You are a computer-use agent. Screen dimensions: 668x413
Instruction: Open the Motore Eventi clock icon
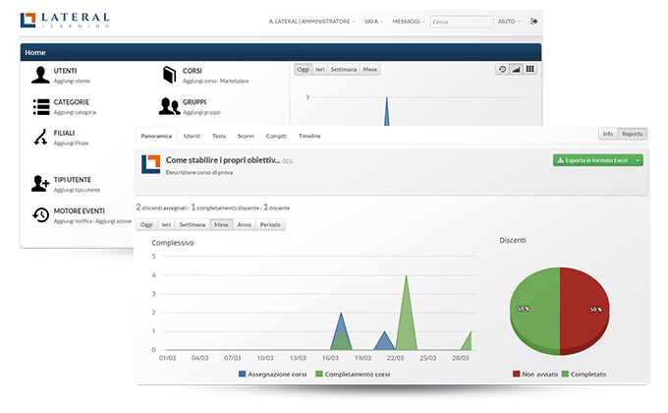tap(41, 215)
